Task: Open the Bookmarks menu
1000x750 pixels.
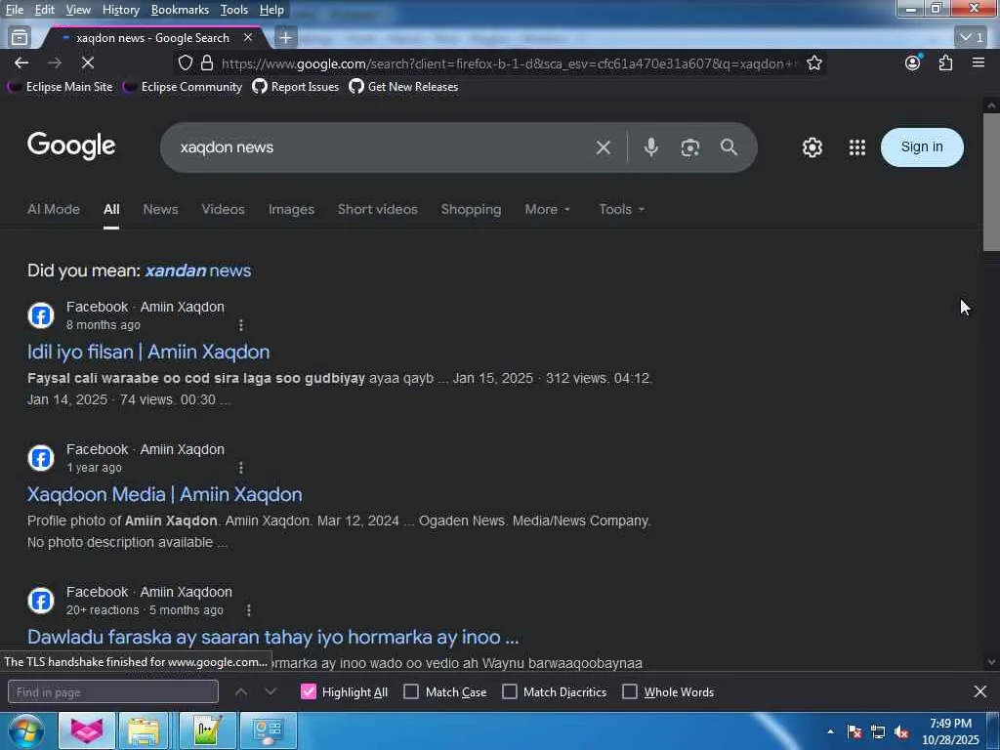Action: (180, 10)
